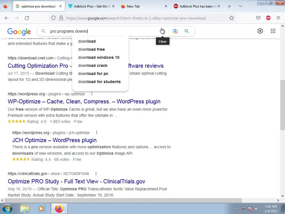This screenshot has height=214, width=285.
Task: Switch to the optimize pro download tab
Action: [x=39, y=6]
